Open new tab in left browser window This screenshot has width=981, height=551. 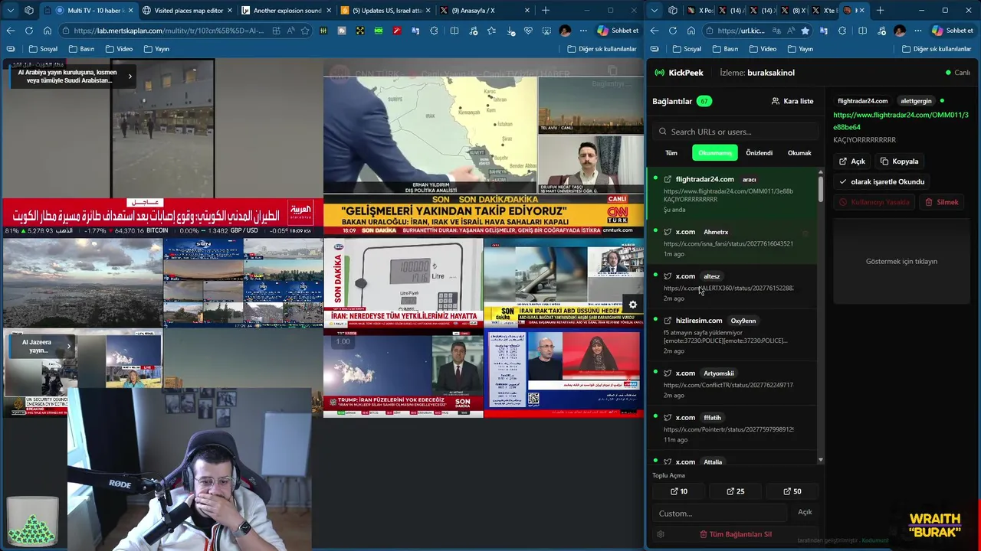(x=546, y=11)
